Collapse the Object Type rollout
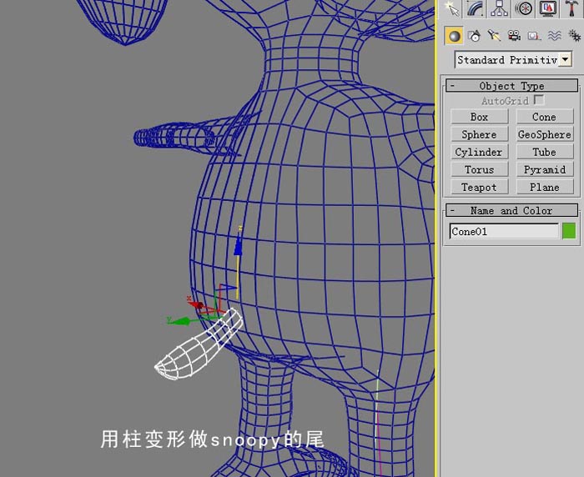The width and height of the screenshot is (584, 477). click(511, 86)
